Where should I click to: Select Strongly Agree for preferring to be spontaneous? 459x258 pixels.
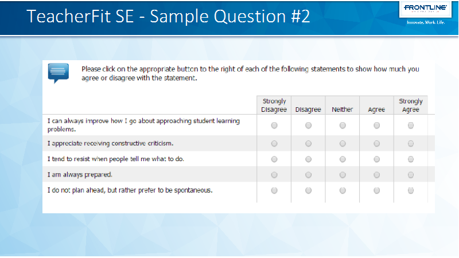pos(411,190)
